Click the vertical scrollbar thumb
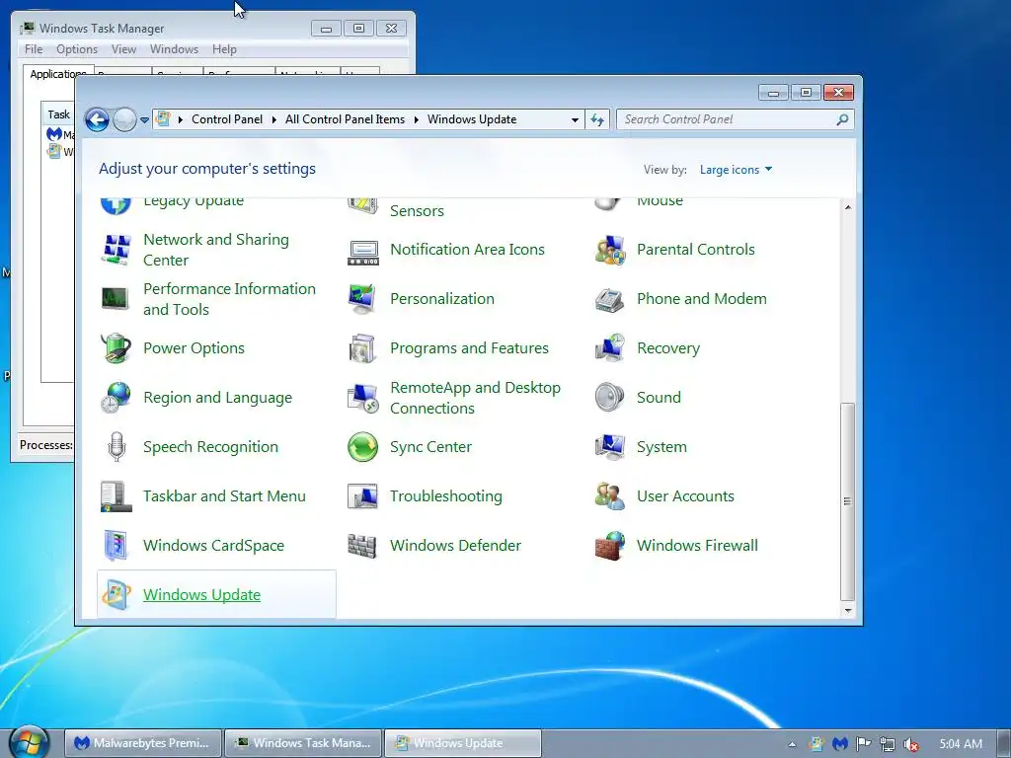 848,501
